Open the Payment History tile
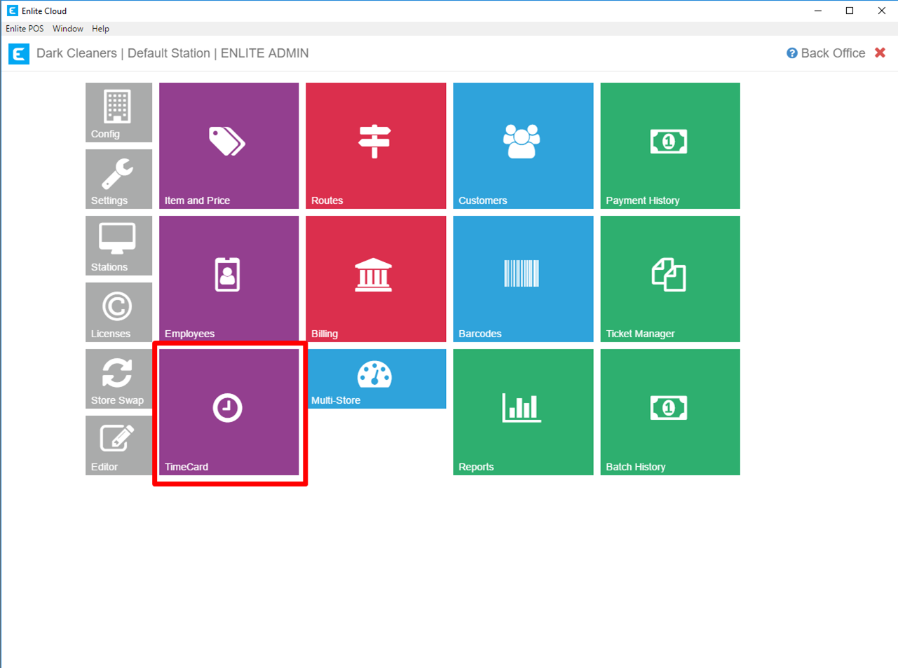 (x=670, y=146)
